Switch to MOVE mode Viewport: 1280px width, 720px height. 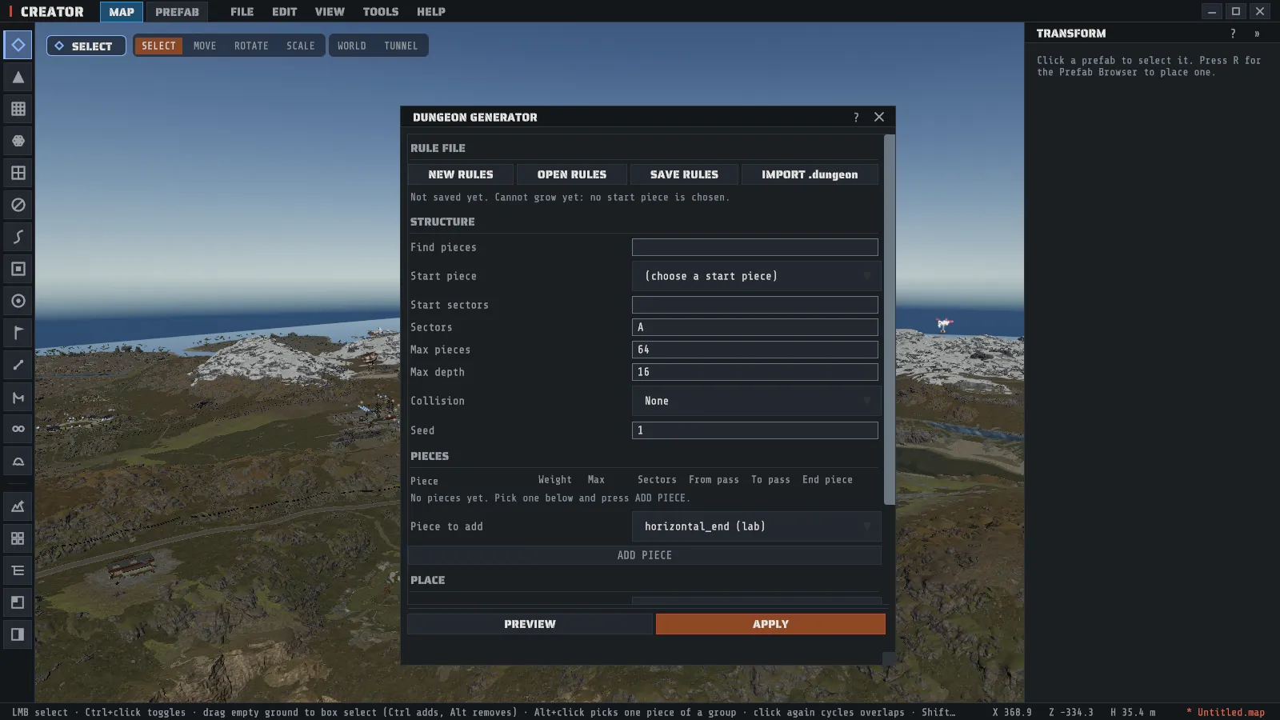(205, 46)
